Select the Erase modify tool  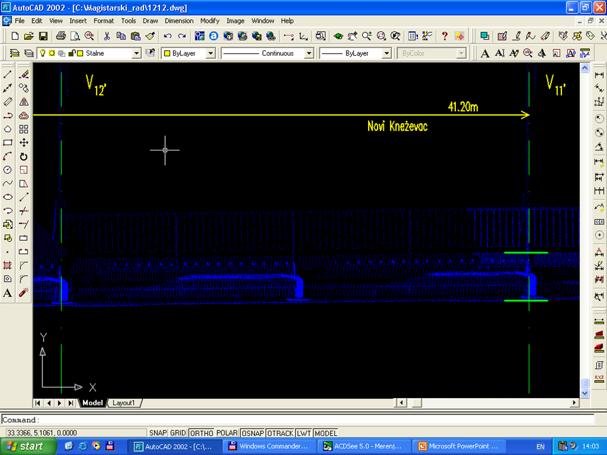[x=23, y=74]
